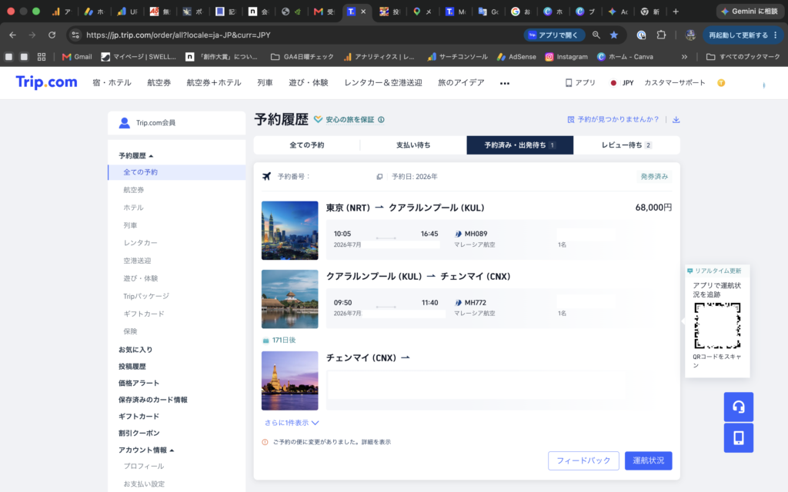
Task: Switch to the 支払い待ち tab
Action: [413, 145]
